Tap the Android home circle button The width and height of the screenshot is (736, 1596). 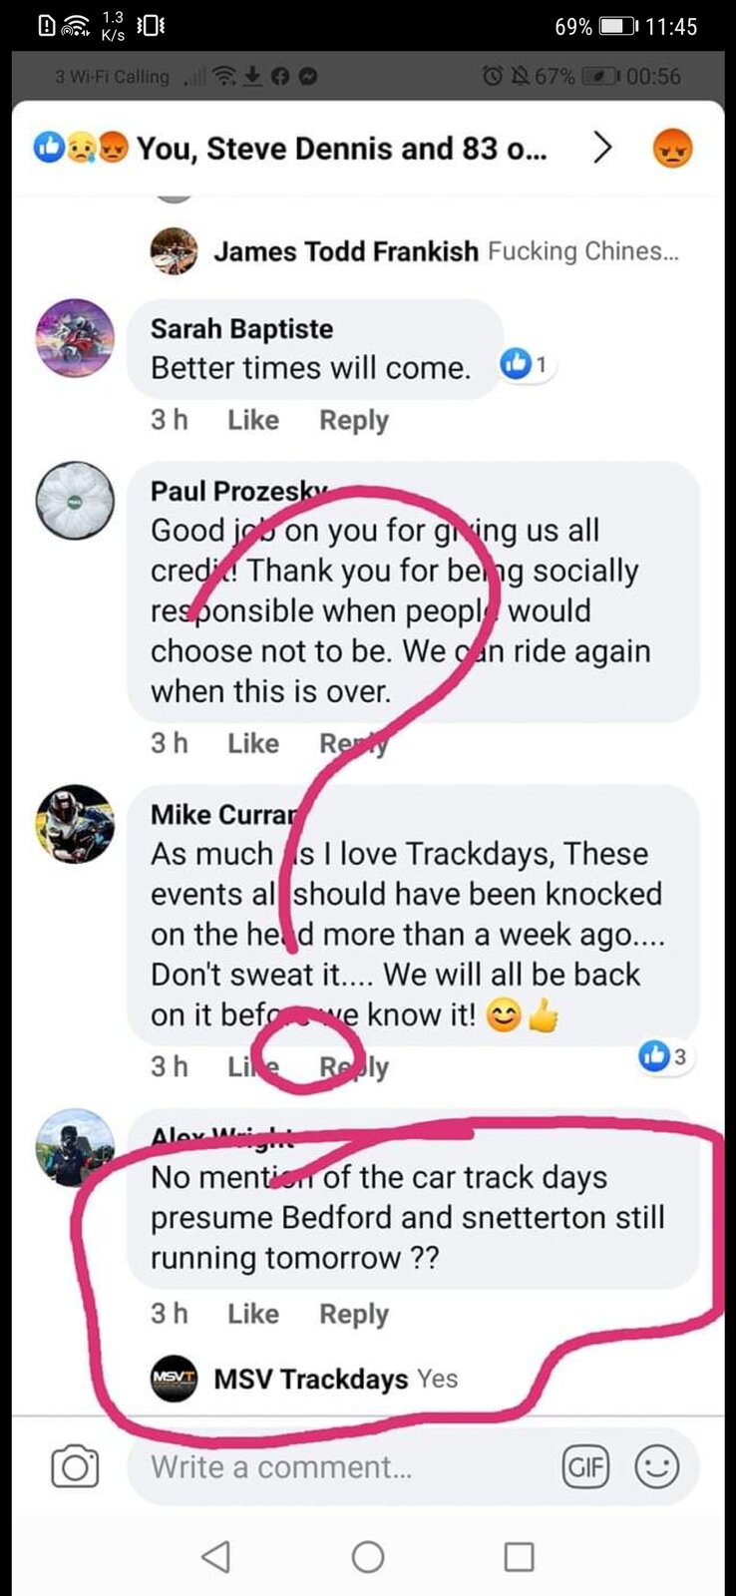(x=368, y=1556)
